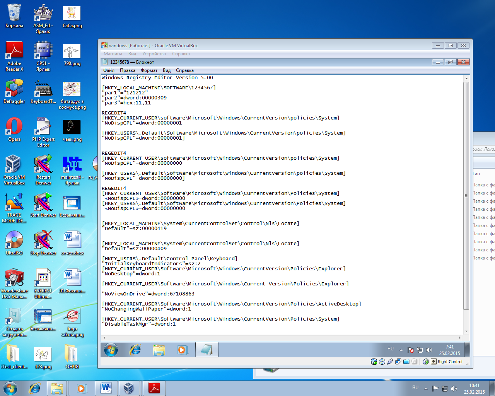Open the Recycle Bin (Корзина) desktop icon
Screen dimensions: 495x396
(14, 16)
